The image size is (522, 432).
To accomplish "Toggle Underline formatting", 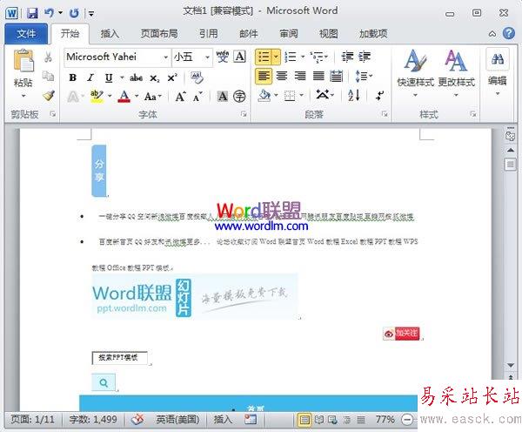I will point(109,78).
